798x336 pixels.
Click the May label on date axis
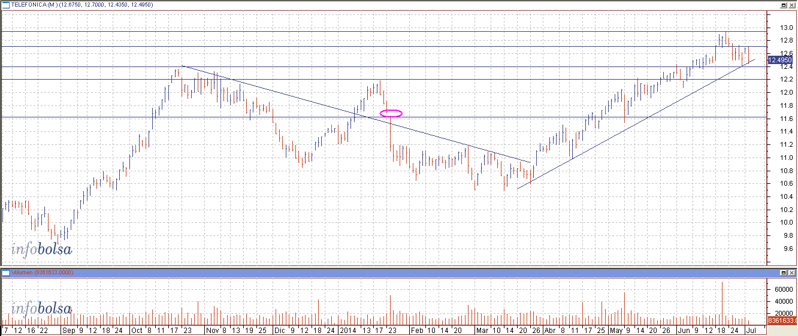(x=616, y=330)
